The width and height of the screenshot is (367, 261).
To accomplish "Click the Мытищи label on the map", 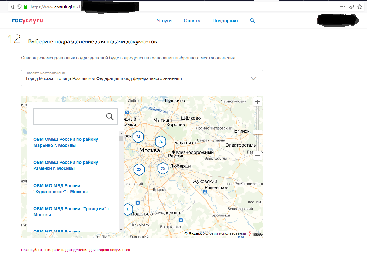I will click(163, 120).
